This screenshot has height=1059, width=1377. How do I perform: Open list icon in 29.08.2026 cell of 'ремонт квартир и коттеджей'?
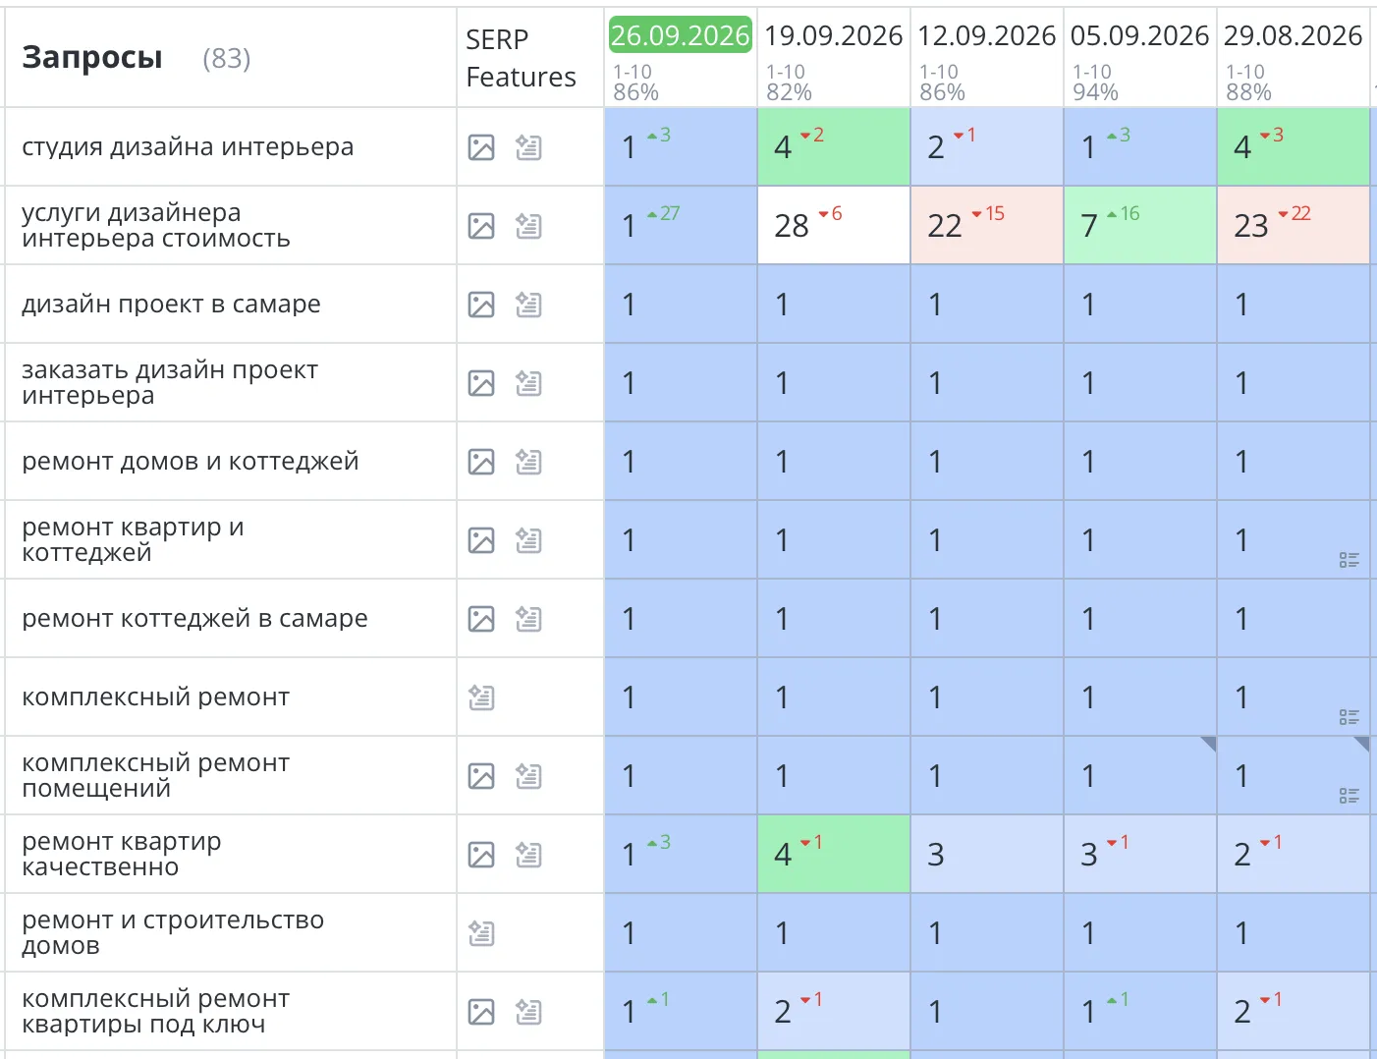click(x=1349, y=560)
